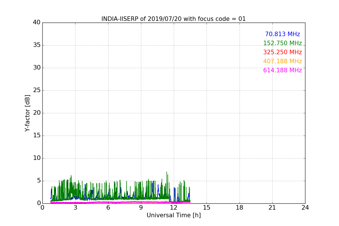The height and width of the screenshot is (226, 339).
Task: Click the x-axis tick value 6
Action: pos(108,208)
